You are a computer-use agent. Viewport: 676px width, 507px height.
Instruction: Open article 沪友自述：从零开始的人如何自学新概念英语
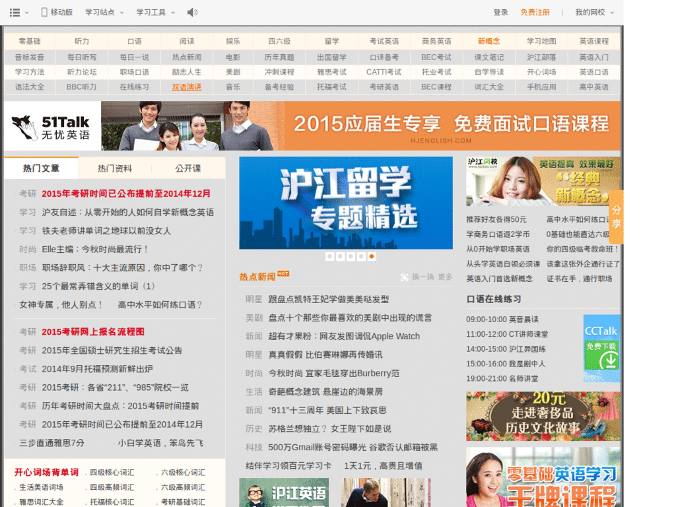click(128, 212)
